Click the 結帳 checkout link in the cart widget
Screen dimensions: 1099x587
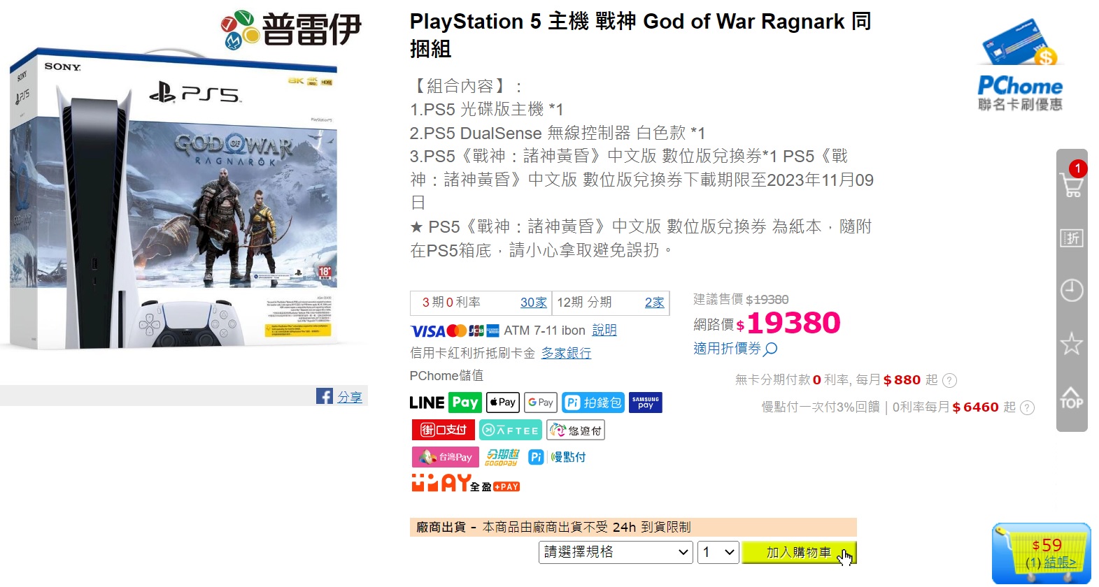point(1061,563)
